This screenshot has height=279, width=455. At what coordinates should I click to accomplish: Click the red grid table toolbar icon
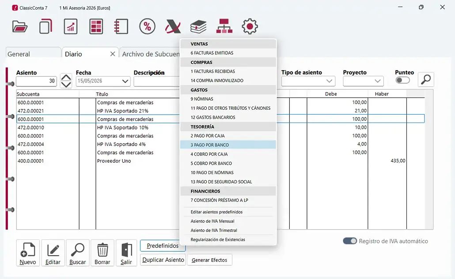click(x=96, y=26)
